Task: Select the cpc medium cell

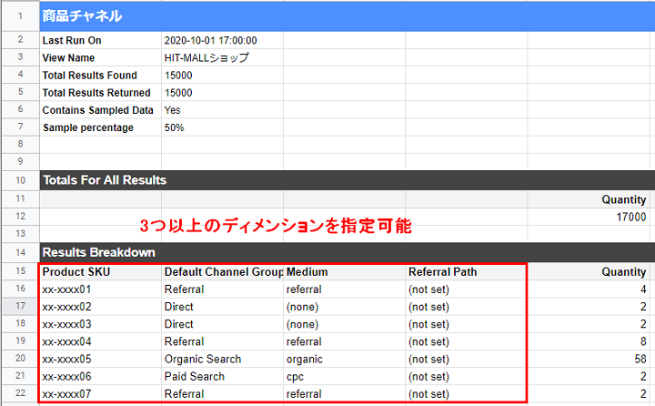Action: coord(296,376)
